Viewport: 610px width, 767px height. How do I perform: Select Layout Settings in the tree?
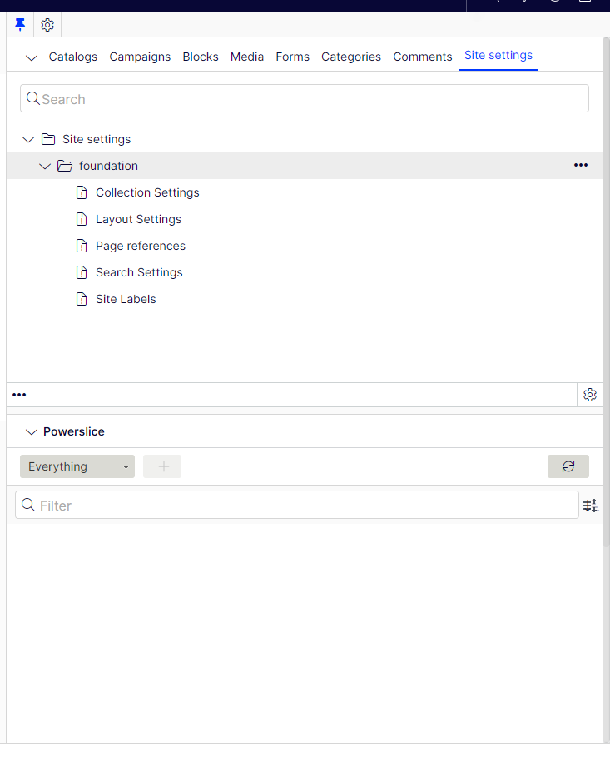pos(138,219)
